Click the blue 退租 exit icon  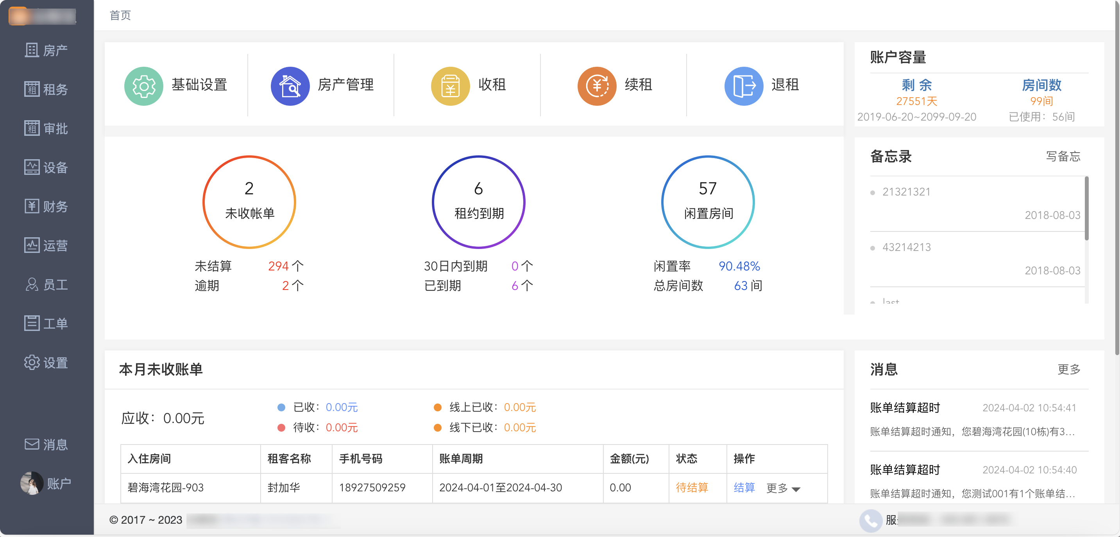744,86
